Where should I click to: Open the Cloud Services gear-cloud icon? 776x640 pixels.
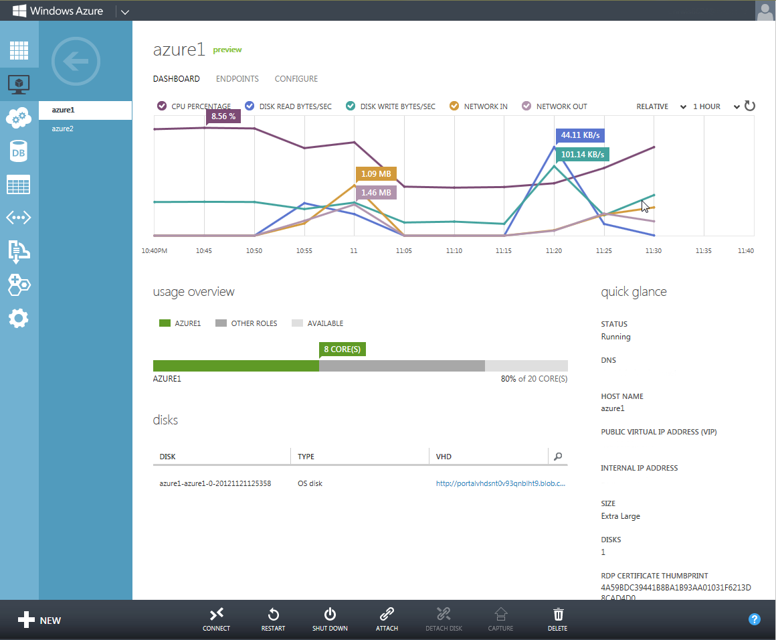click(19, 118)
